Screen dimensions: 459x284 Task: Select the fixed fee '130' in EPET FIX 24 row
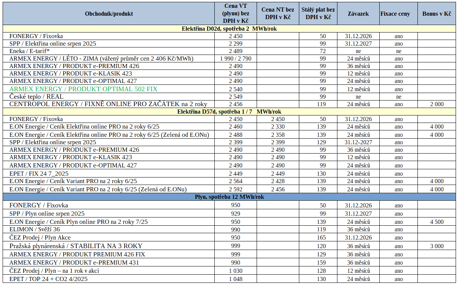(321, 174)
